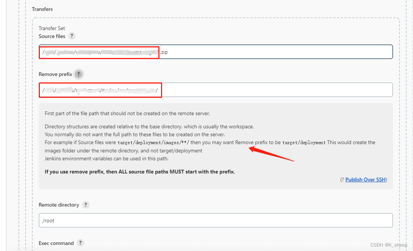Select "images folder under the remote directory" line
The height and width of the screenshot is (251, 413).
coord(123,151)
